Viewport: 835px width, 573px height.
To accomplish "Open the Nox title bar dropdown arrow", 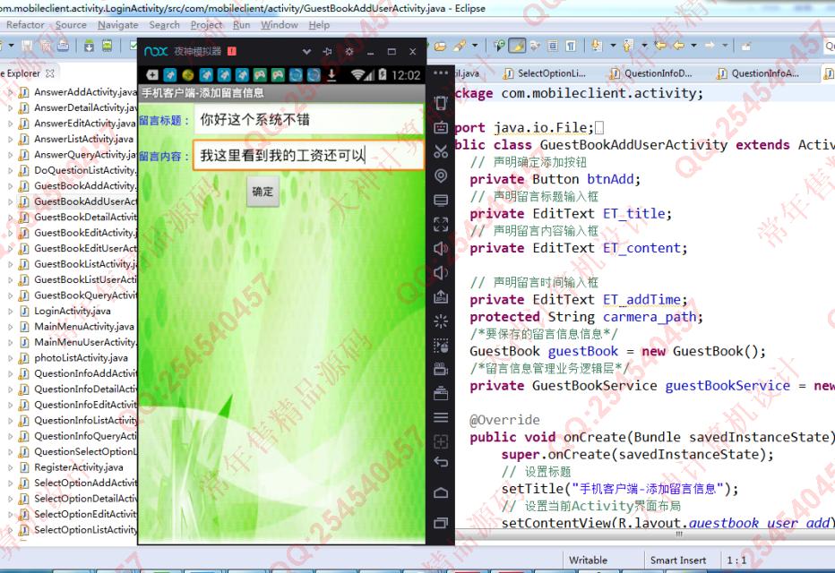I will (306, 52).
